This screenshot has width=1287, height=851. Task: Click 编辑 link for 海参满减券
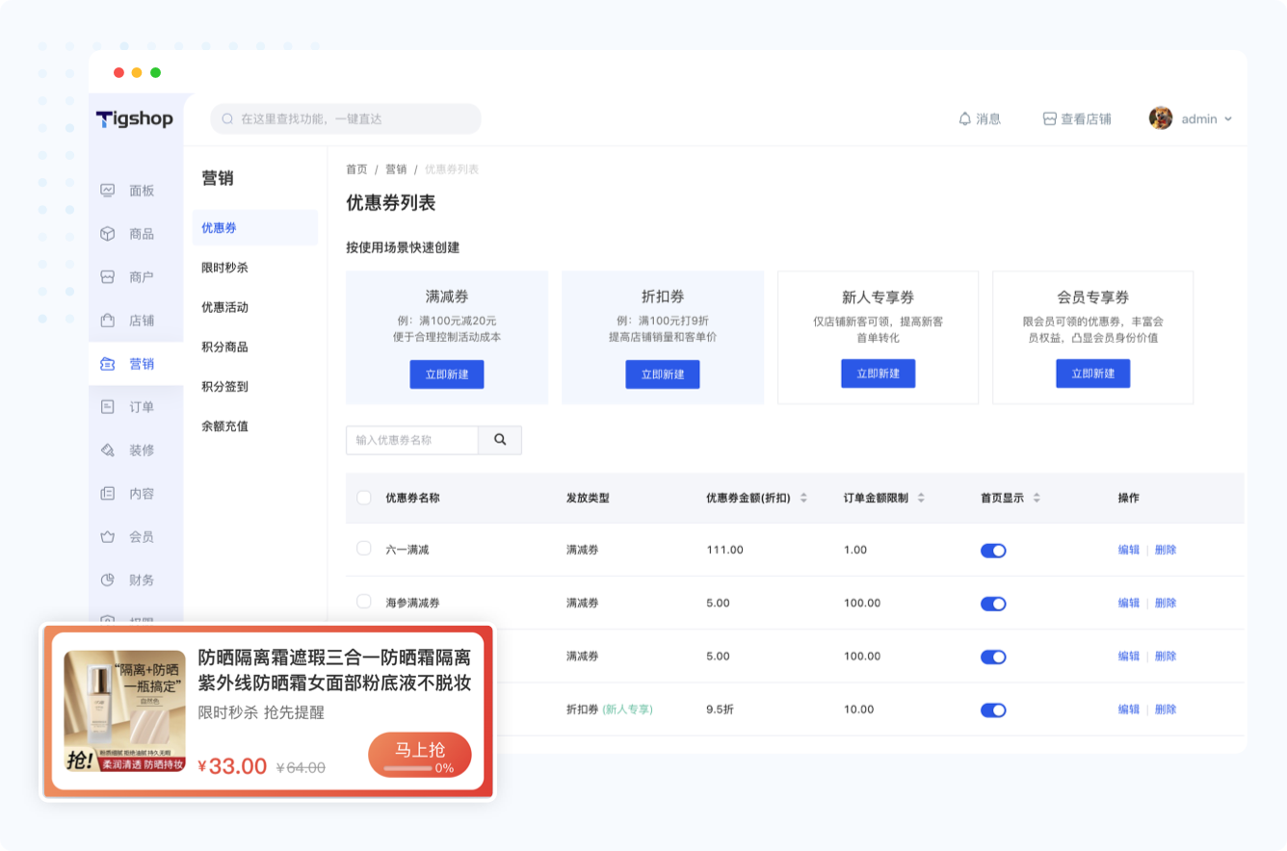tap(1129, 603)
